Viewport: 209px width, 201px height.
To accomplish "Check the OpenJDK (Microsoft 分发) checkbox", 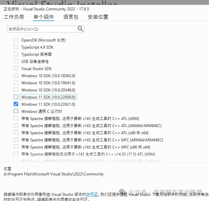I will pos(16,40).
